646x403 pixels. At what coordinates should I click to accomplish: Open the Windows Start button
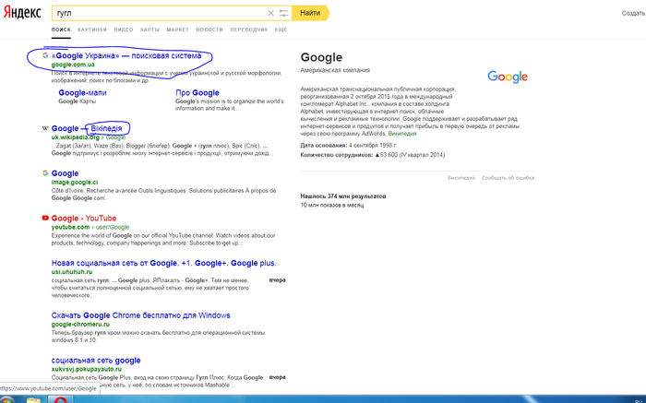click(6, 399)
